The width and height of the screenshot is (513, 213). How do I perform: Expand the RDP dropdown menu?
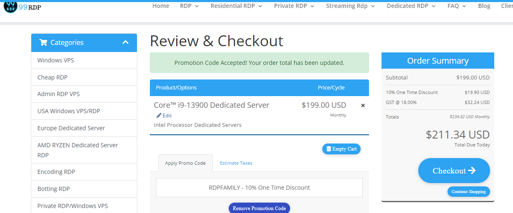[x=190, y=6]
